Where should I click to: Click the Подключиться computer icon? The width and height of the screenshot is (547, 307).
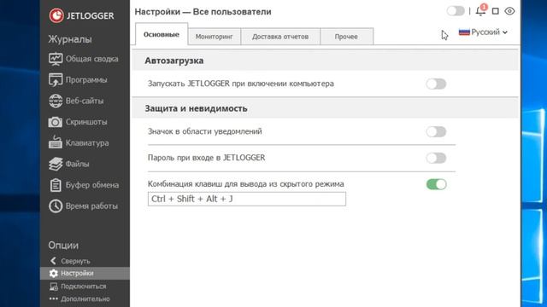[x=53, y=287]
